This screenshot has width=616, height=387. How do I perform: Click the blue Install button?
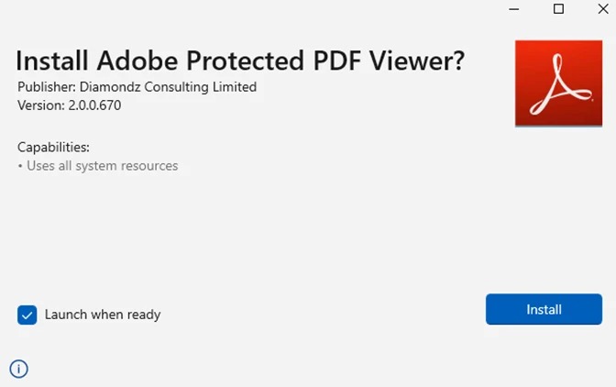tap(544, 309)
